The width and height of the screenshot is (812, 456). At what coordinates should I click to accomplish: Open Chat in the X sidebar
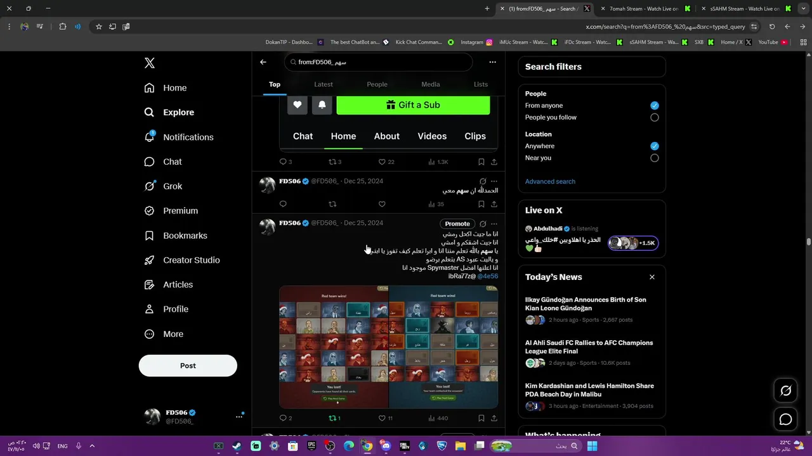pos(163,161)
